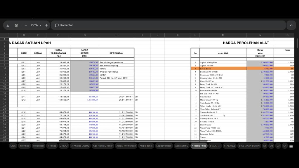Select column M header
This screenshot has height=168, width=299.
[x=223, y=35]
